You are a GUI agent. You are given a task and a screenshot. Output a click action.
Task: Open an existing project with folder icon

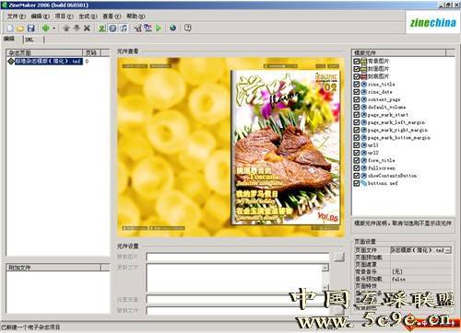20,29
